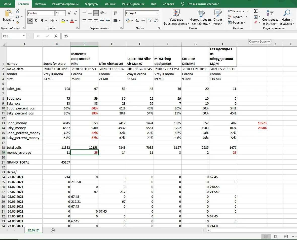This screenshot has width=297, height=240.
Task: Click Merge and Center icon
Action: [115, 21]
